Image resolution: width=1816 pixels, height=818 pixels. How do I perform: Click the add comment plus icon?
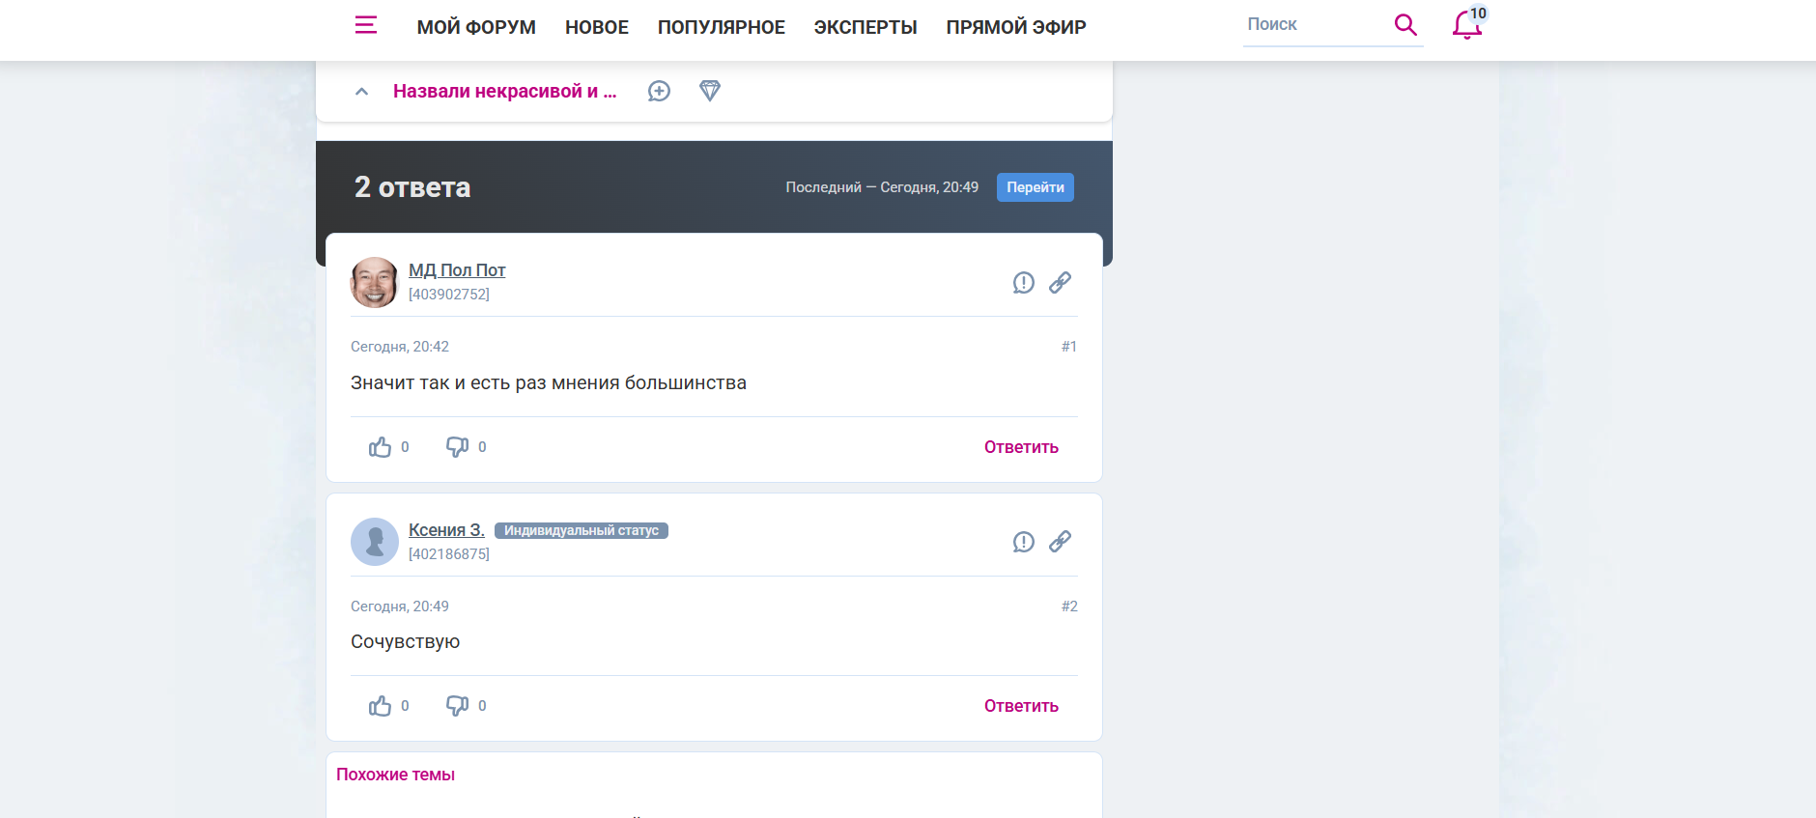pos(659,91)
